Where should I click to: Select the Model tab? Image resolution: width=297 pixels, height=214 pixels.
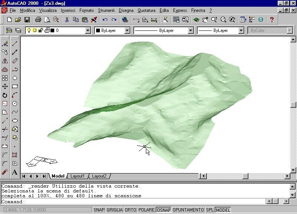tap(58, 176)
